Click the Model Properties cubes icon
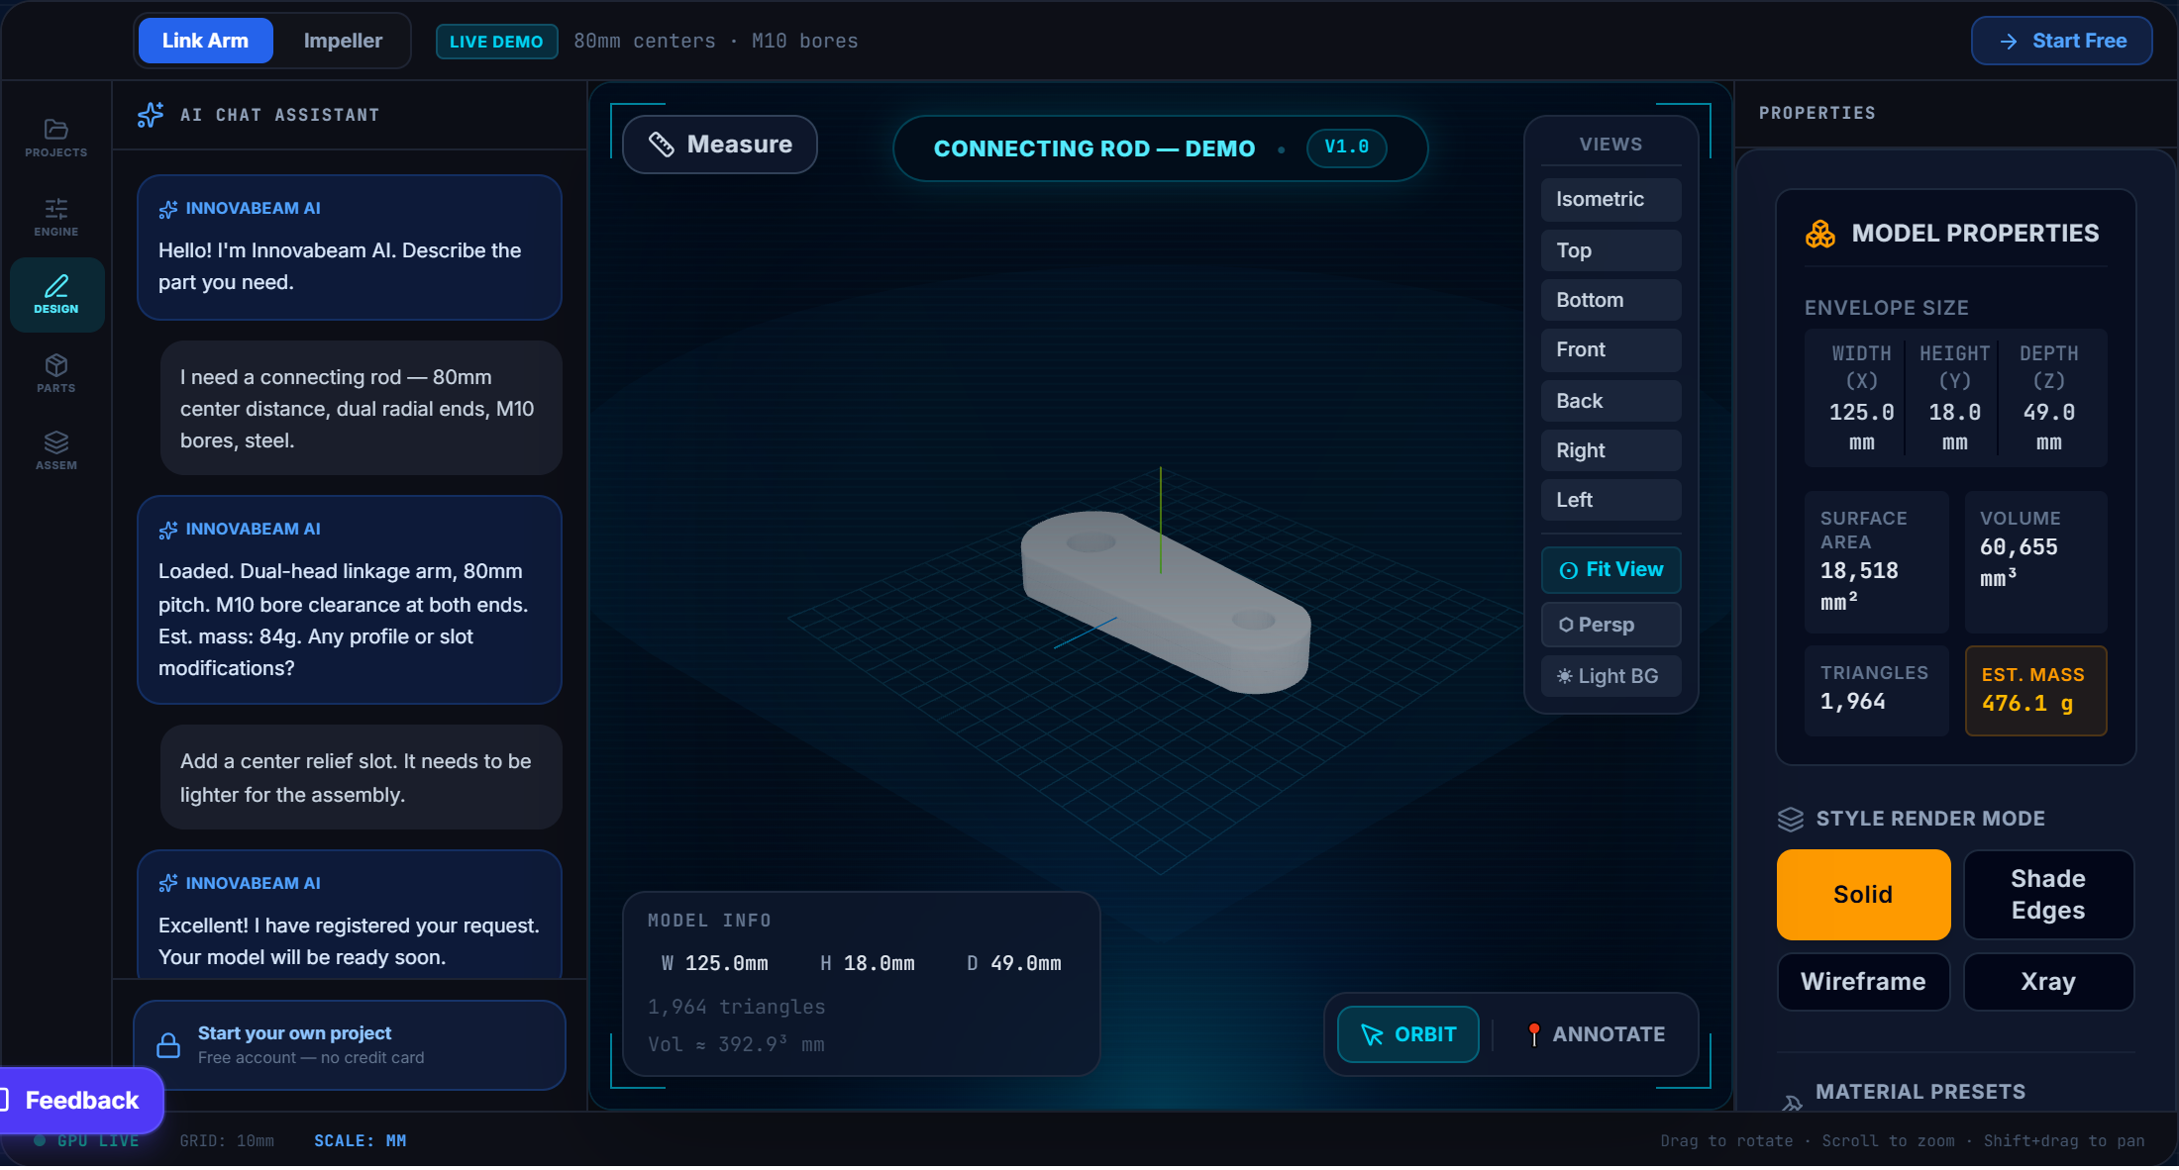 point(1820,234)
